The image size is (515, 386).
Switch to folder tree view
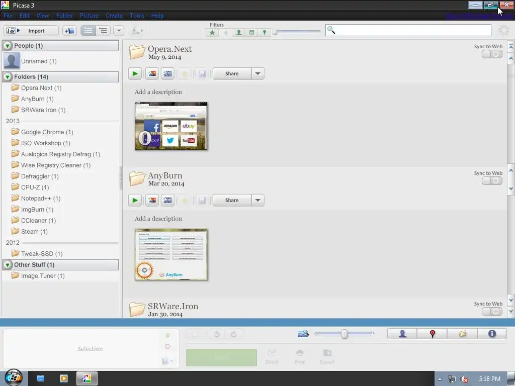coord(103,31)
